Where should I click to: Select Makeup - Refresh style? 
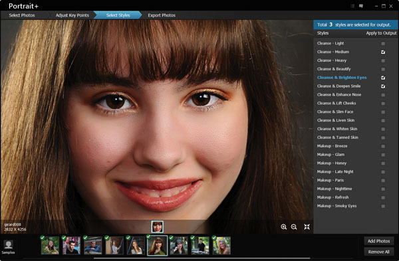[x=332, y=197]
